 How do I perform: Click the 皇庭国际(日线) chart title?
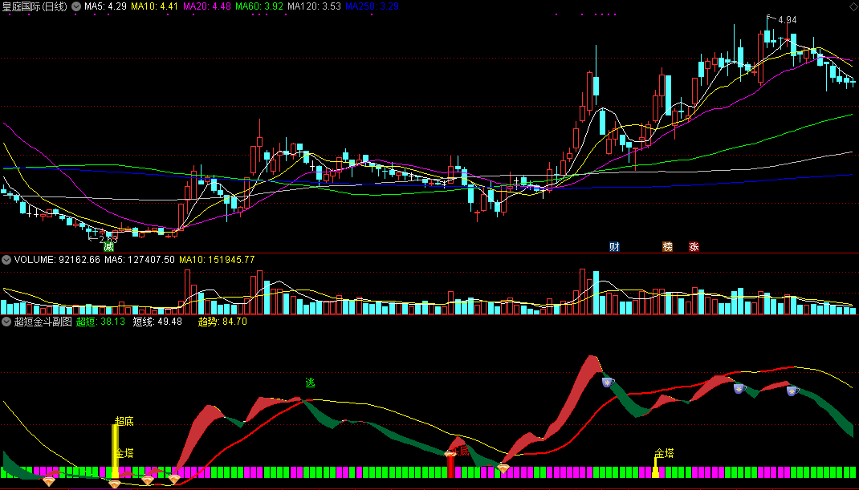35,6
